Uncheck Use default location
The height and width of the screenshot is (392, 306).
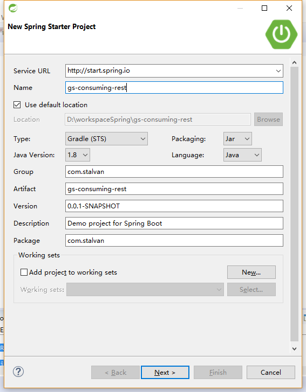click(x=17, y=105)
